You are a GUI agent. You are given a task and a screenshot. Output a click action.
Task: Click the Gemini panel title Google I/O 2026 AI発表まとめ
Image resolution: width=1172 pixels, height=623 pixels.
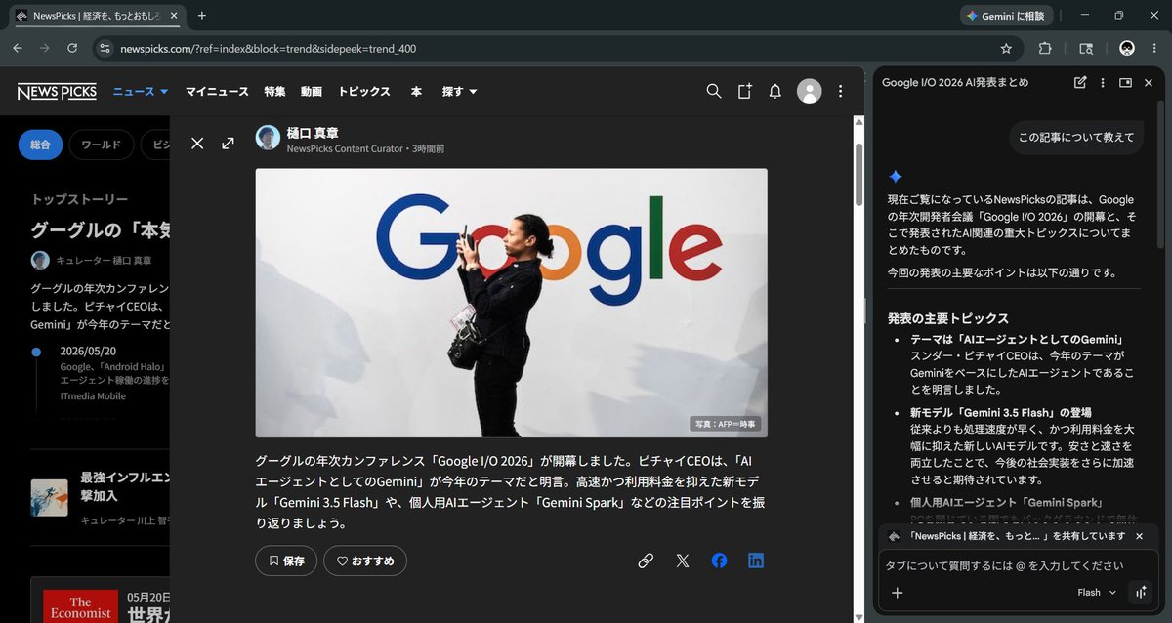coord(955,83)
